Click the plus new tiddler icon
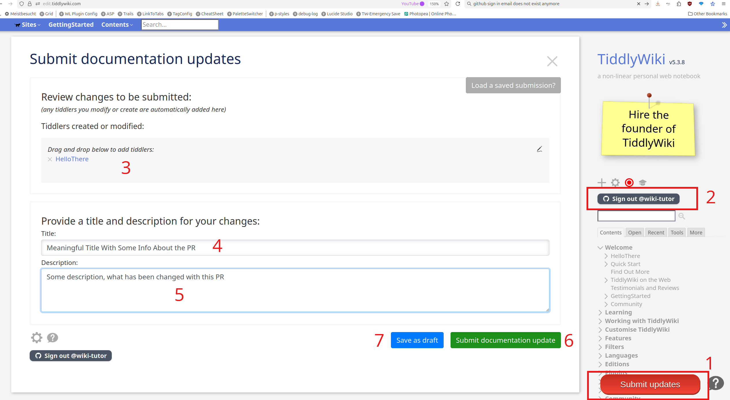This screenshot has width=730, height=400. click(x=602, y=183)
